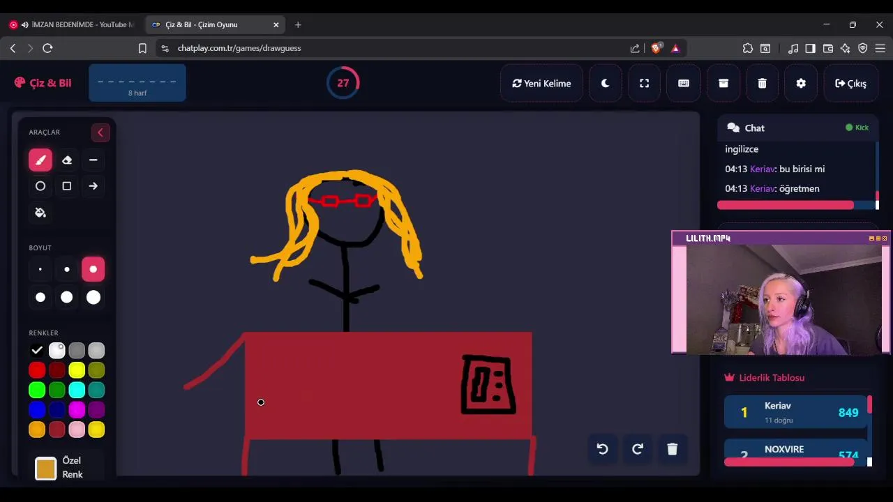Image resolution: width=893 pixels, height=502 pixels.
Task: Go back to previous page
Action: 13,48
